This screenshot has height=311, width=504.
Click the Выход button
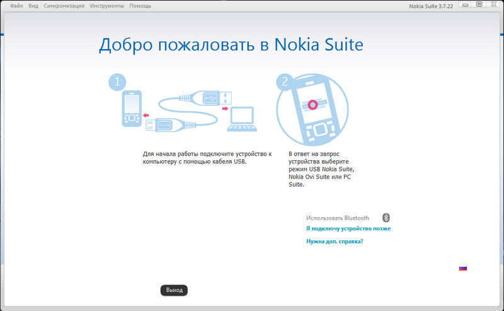pyautogui.click(x=175, y=290)
